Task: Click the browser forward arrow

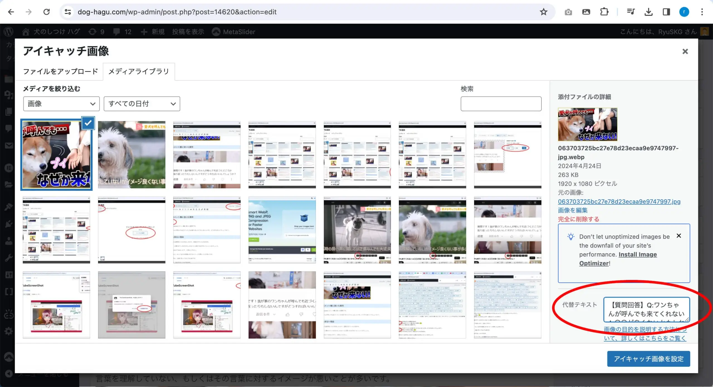Action: pyautogui.click(x=29, y=12)
